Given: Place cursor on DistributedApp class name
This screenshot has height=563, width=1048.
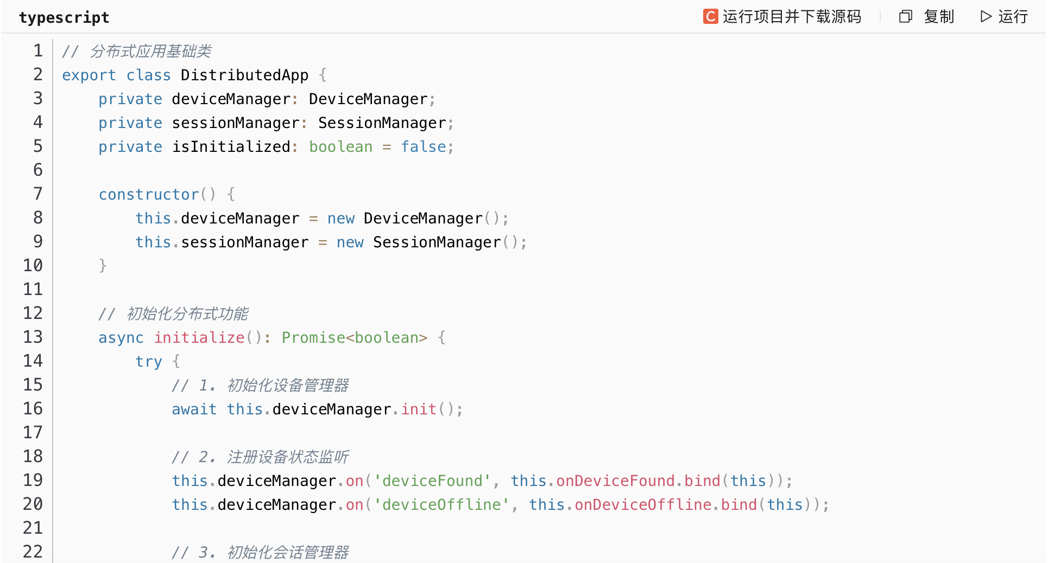Looking at the screenshot, I should 244,75.
